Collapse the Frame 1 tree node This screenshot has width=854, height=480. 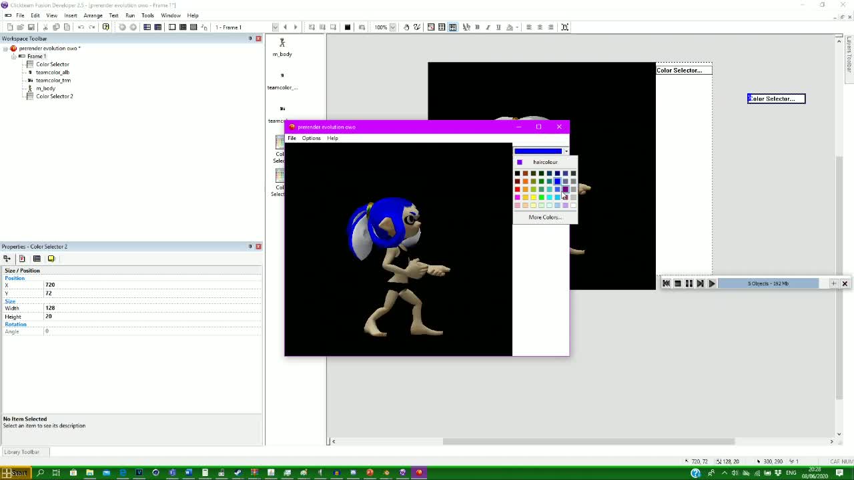[13, 57]
